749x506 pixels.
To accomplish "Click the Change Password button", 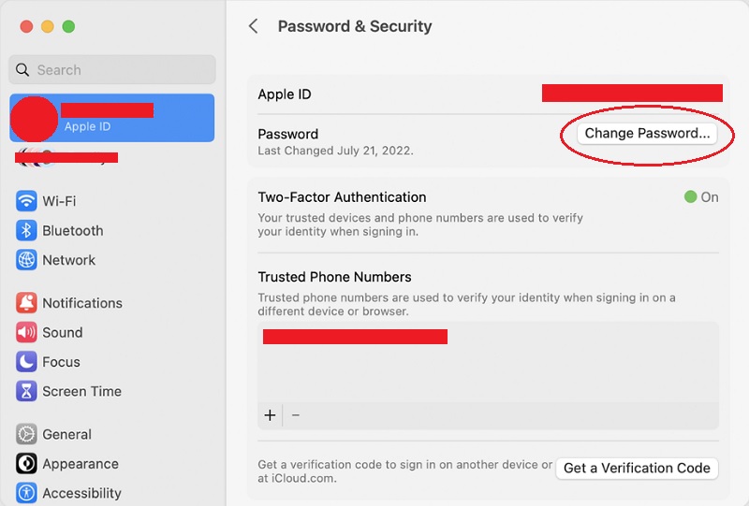I will click(647, 134).
